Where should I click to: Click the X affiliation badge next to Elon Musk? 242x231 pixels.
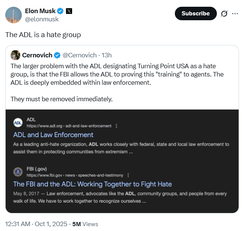[x=69, y=11]
